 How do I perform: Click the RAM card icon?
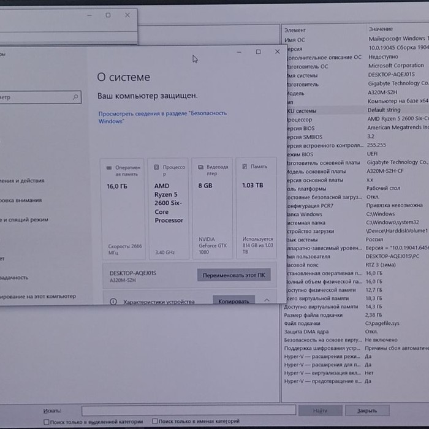point(109,168)
